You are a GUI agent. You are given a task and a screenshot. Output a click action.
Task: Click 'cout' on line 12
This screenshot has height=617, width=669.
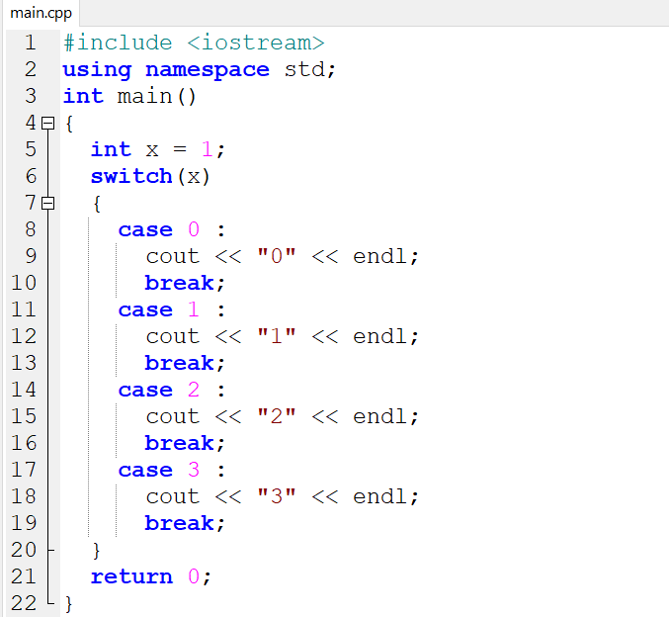pos(173,336)
